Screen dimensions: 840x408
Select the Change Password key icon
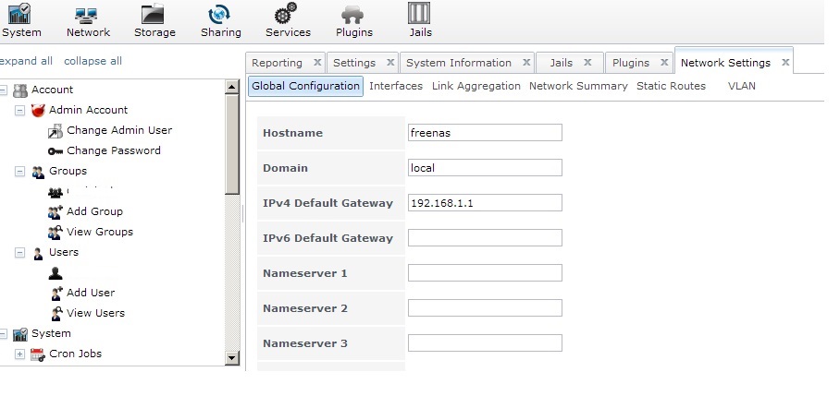pyautogui.click(x=56, y=151)
